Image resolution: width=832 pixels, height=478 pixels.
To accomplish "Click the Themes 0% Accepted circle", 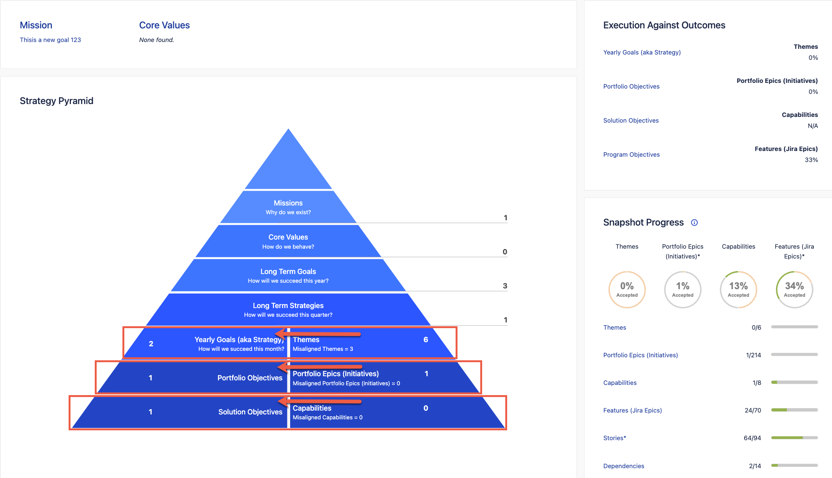I will 627,290.
